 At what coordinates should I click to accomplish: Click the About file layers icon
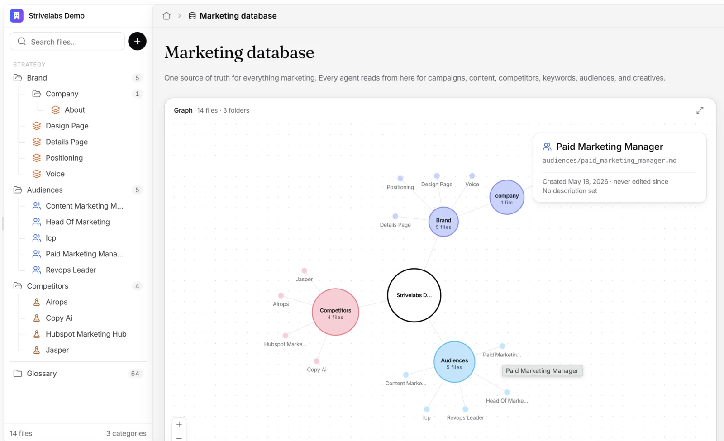(x=56, y=110)
